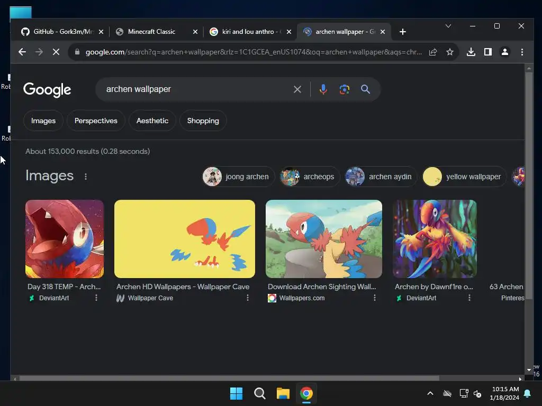
Task: Select the archeops suggestion chip
Action: (x=310, y=177)
